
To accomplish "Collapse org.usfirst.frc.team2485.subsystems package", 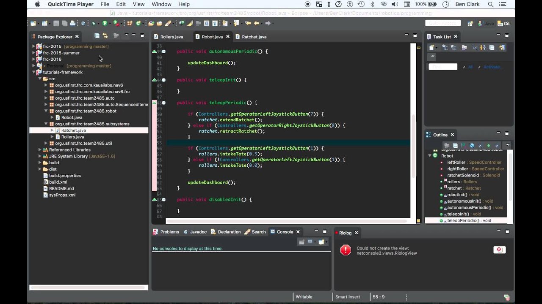I will (46, 124).
